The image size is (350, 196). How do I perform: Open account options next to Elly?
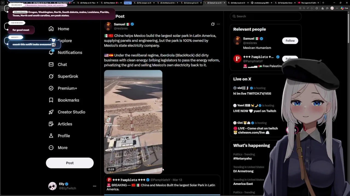[95, 186]
